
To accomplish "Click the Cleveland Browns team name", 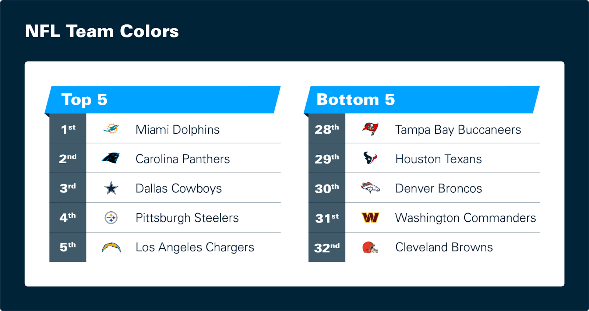I will [444, 247].
